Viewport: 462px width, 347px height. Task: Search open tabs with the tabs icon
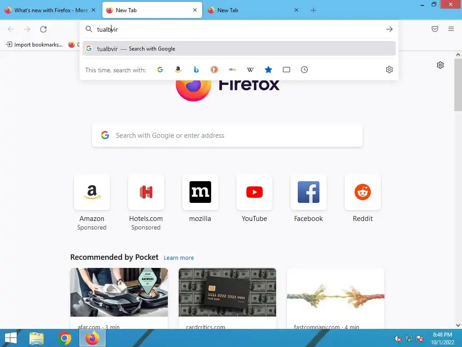coord(286,70)
